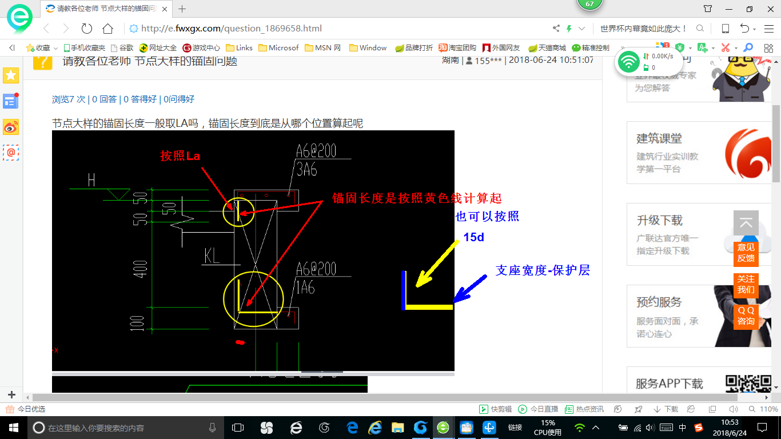Viewport: 781px width, 439px height.
Task: Click 下载 downloads in status bar
Action: coord(666,409)
